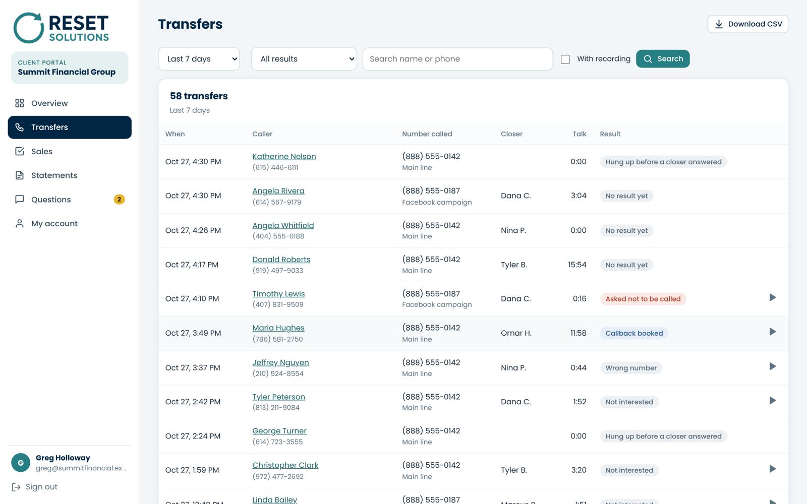807x504 pixels.
Task: Click the Asked not to be called tag
Action: 643,299
